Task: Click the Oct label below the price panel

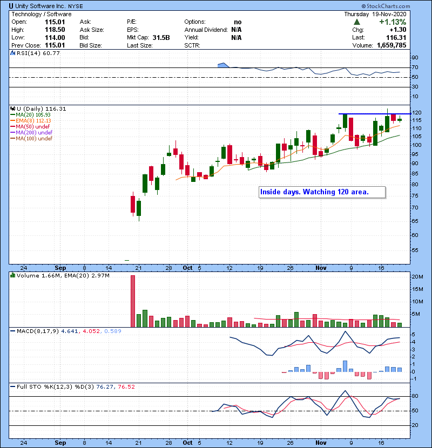Action: [x=187, y=268]
